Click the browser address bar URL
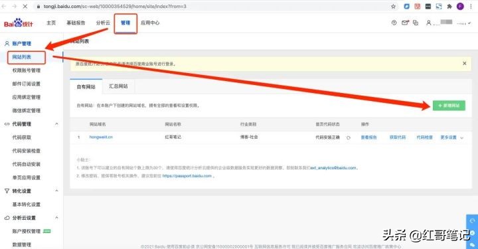The height and width of the screenshot is (249, 478). [115, 7]
